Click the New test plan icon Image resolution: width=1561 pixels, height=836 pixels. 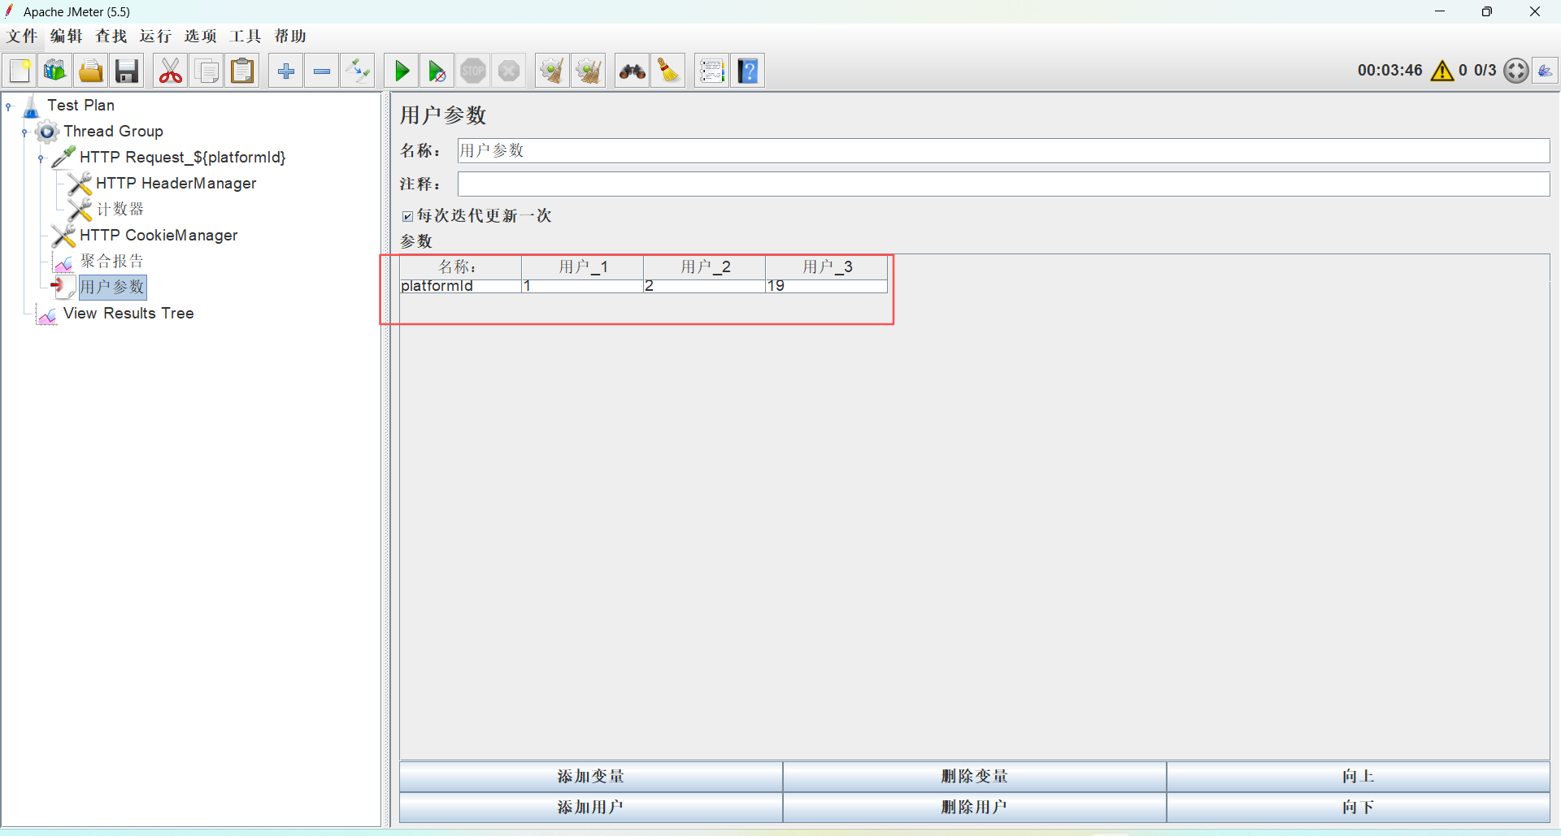(20, 71)
